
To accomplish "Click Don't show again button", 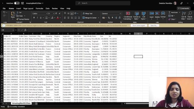I will (x=139, y=25).
